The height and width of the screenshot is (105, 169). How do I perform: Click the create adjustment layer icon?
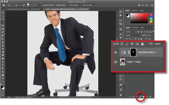[140, 97]
